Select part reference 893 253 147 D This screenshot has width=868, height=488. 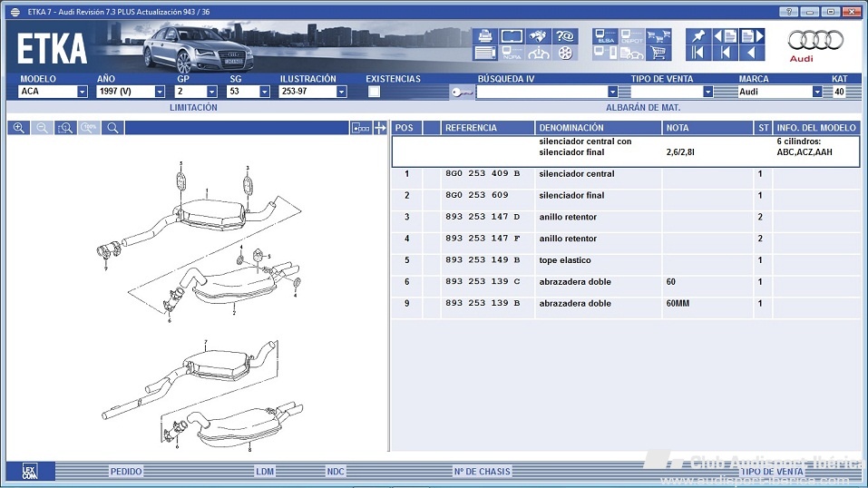tap(483, 217)
